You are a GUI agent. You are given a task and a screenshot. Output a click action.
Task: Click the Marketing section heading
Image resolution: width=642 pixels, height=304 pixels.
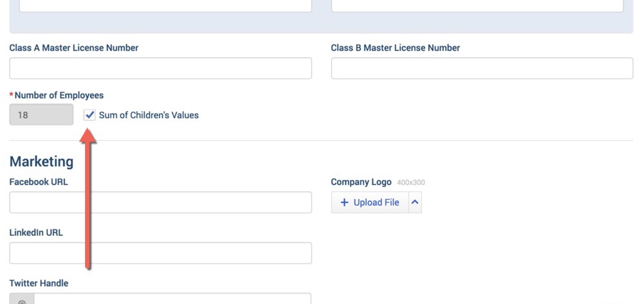click(x=41, y=161)
